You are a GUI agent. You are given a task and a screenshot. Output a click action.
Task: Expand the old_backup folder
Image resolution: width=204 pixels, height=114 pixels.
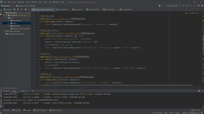pyautogui.click(x=9, y=21)
